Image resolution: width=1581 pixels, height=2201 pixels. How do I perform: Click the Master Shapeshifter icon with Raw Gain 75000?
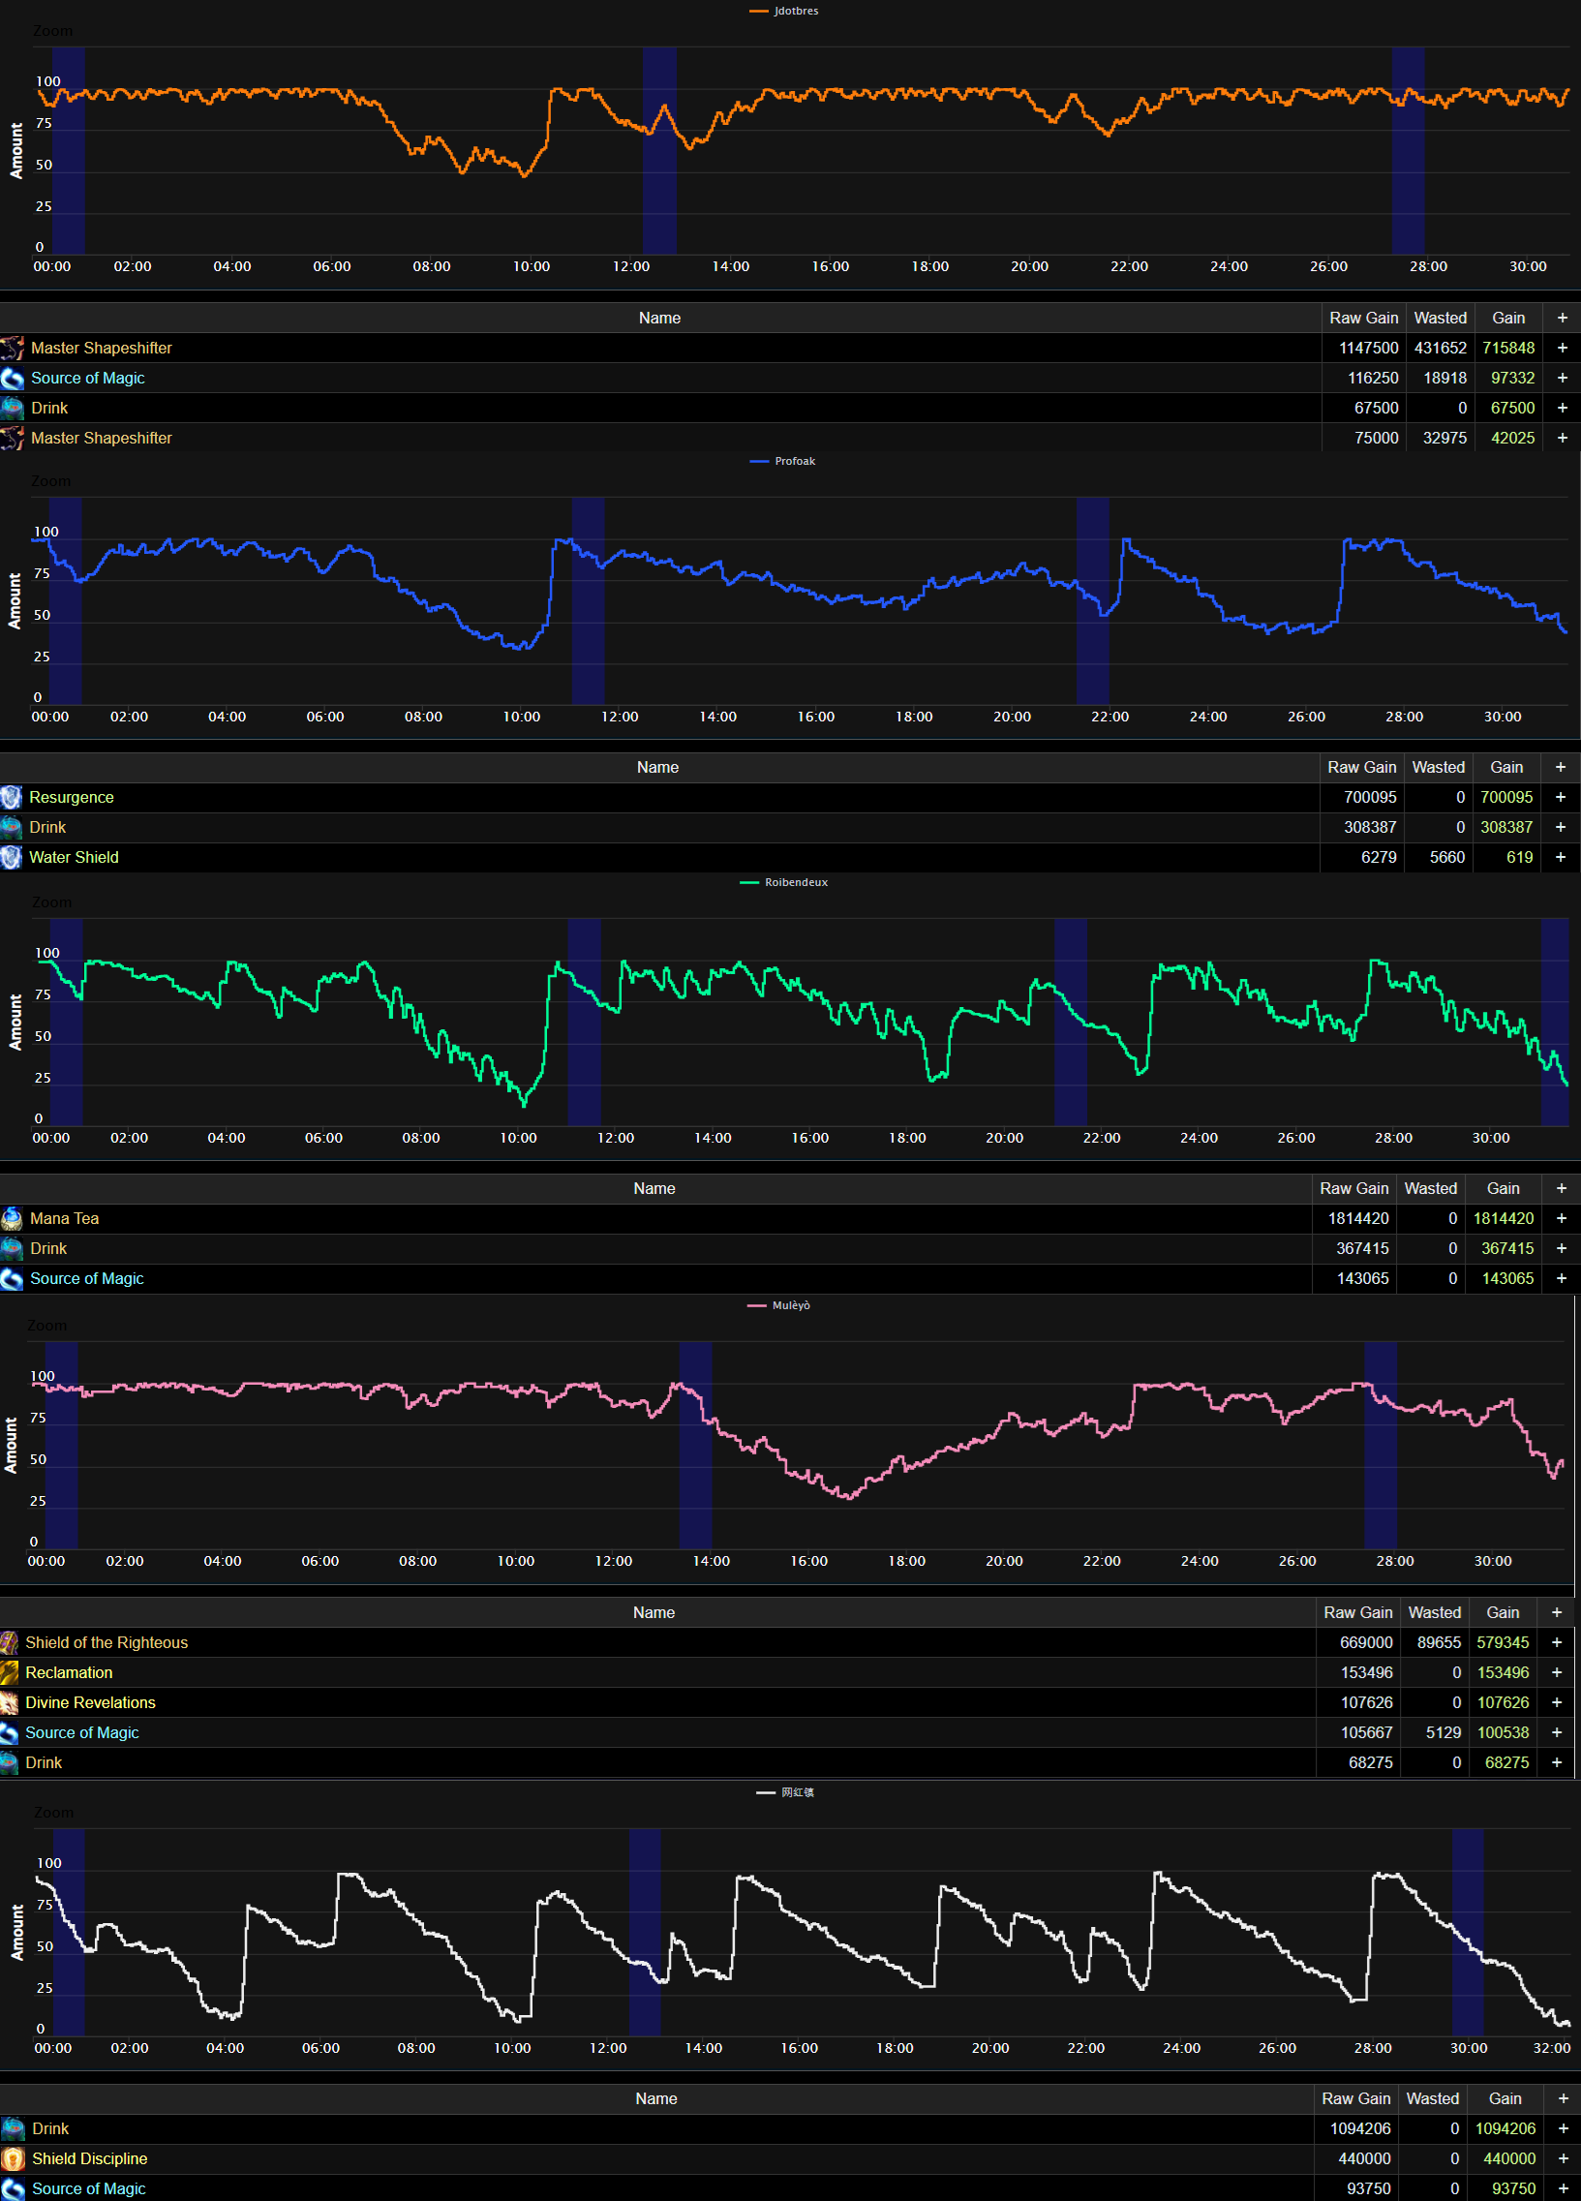click(13, 438)
